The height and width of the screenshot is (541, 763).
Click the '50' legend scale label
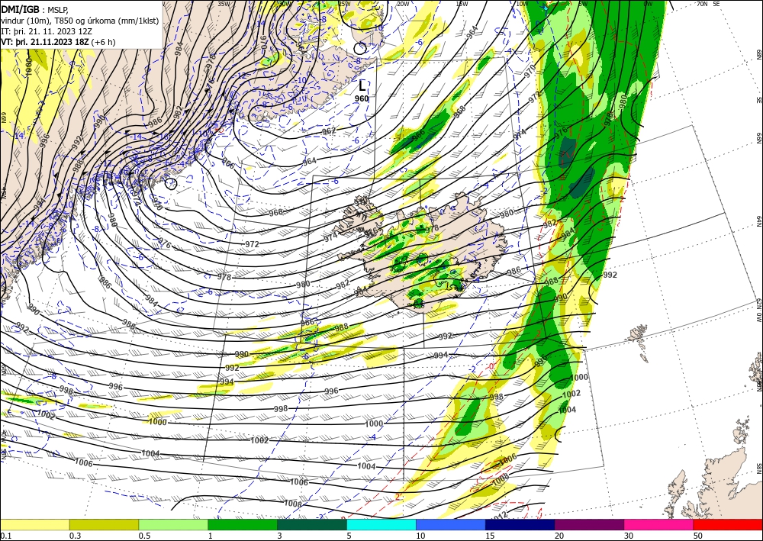tap(698, 536)
